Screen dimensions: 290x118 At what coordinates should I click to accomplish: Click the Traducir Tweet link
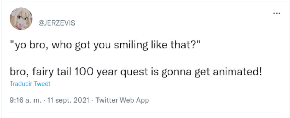coord(30,84)
